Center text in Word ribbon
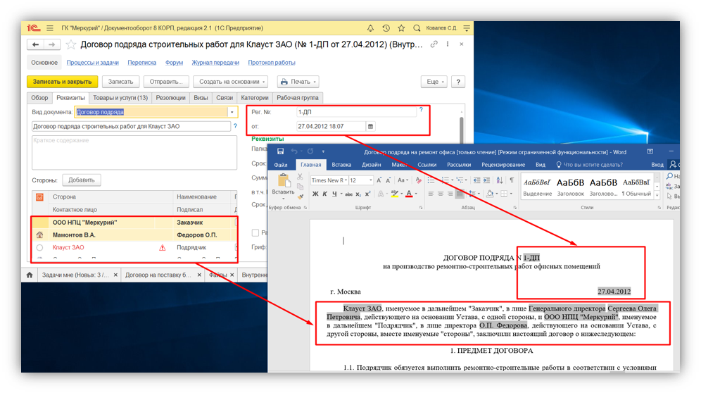 (x=441, y=194)
